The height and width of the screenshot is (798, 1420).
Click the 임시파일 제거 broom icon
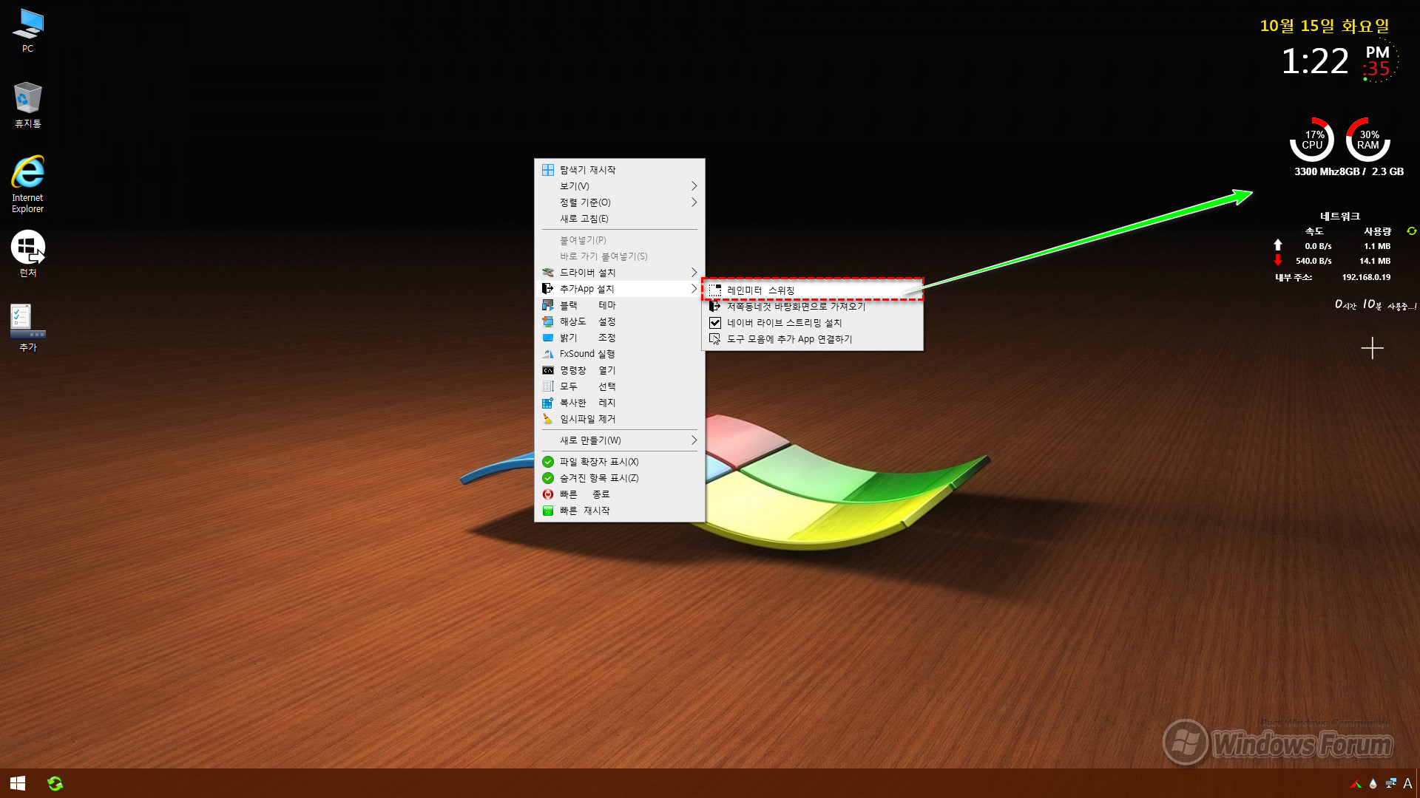[x=548, y=419]
